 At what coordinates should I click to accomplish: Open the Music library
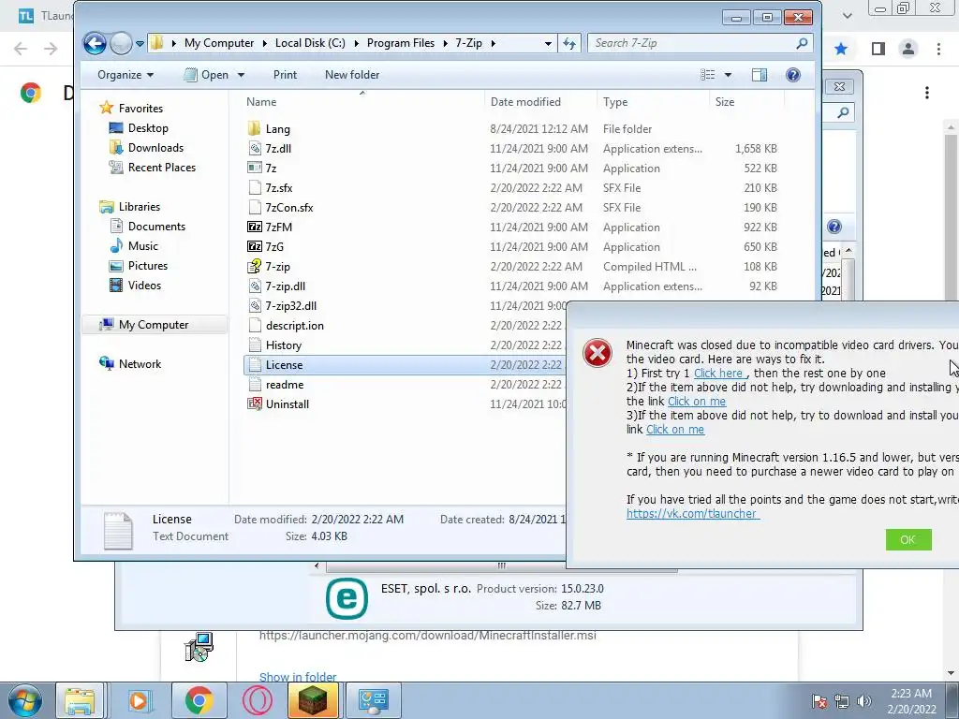point(143,246)
